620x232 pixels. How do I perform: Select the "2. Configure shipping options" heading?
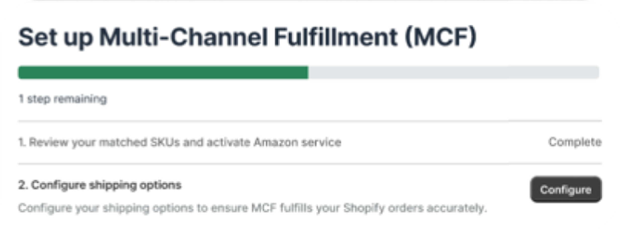tap(100, 185)
